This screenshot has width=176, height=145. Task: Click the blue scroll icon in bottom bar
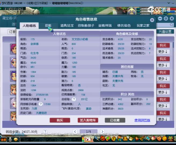coord(148,138)
